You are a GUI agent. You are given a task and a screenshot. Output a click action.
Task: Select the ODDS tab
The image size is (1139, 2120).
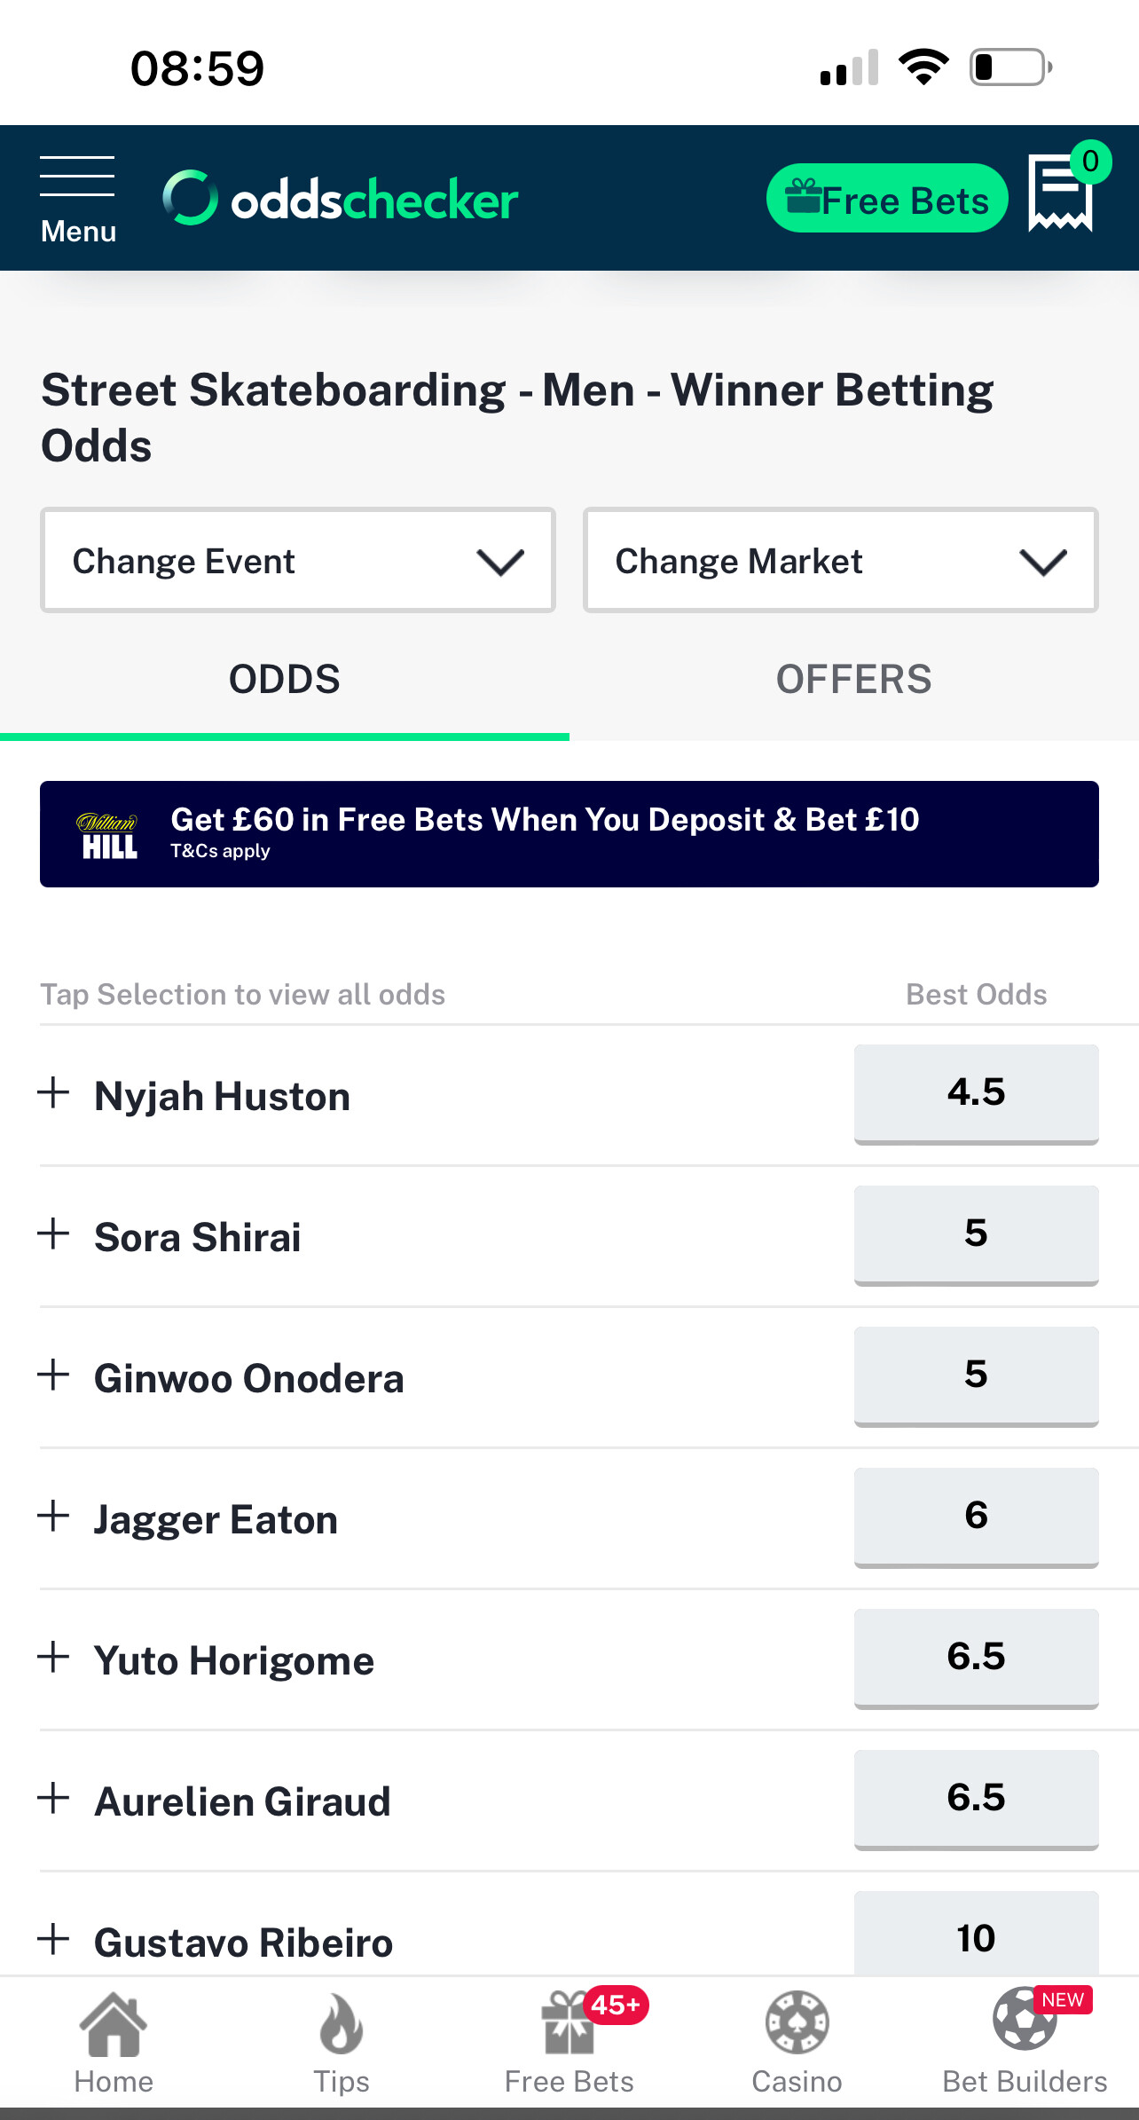click(284, 680)
